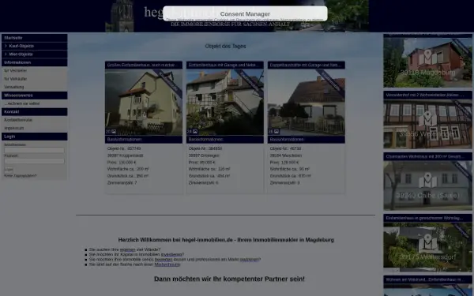The height and width of the screenshot is (296, 474).
Task: Open the Kontakt section header
Action: pos(35,112)
